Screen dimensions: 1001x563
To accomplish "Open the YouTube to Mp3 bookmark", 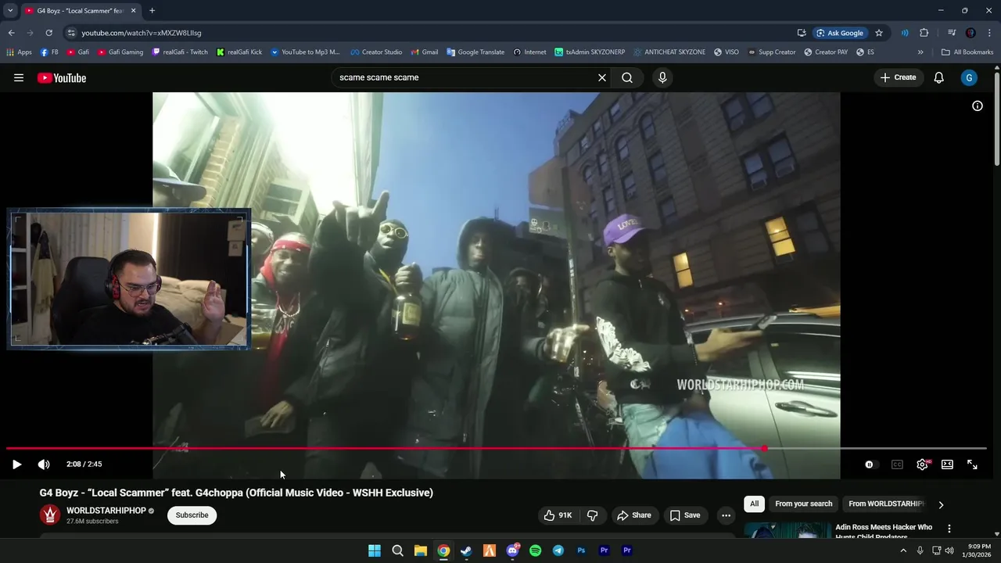I will pos(305,52).
